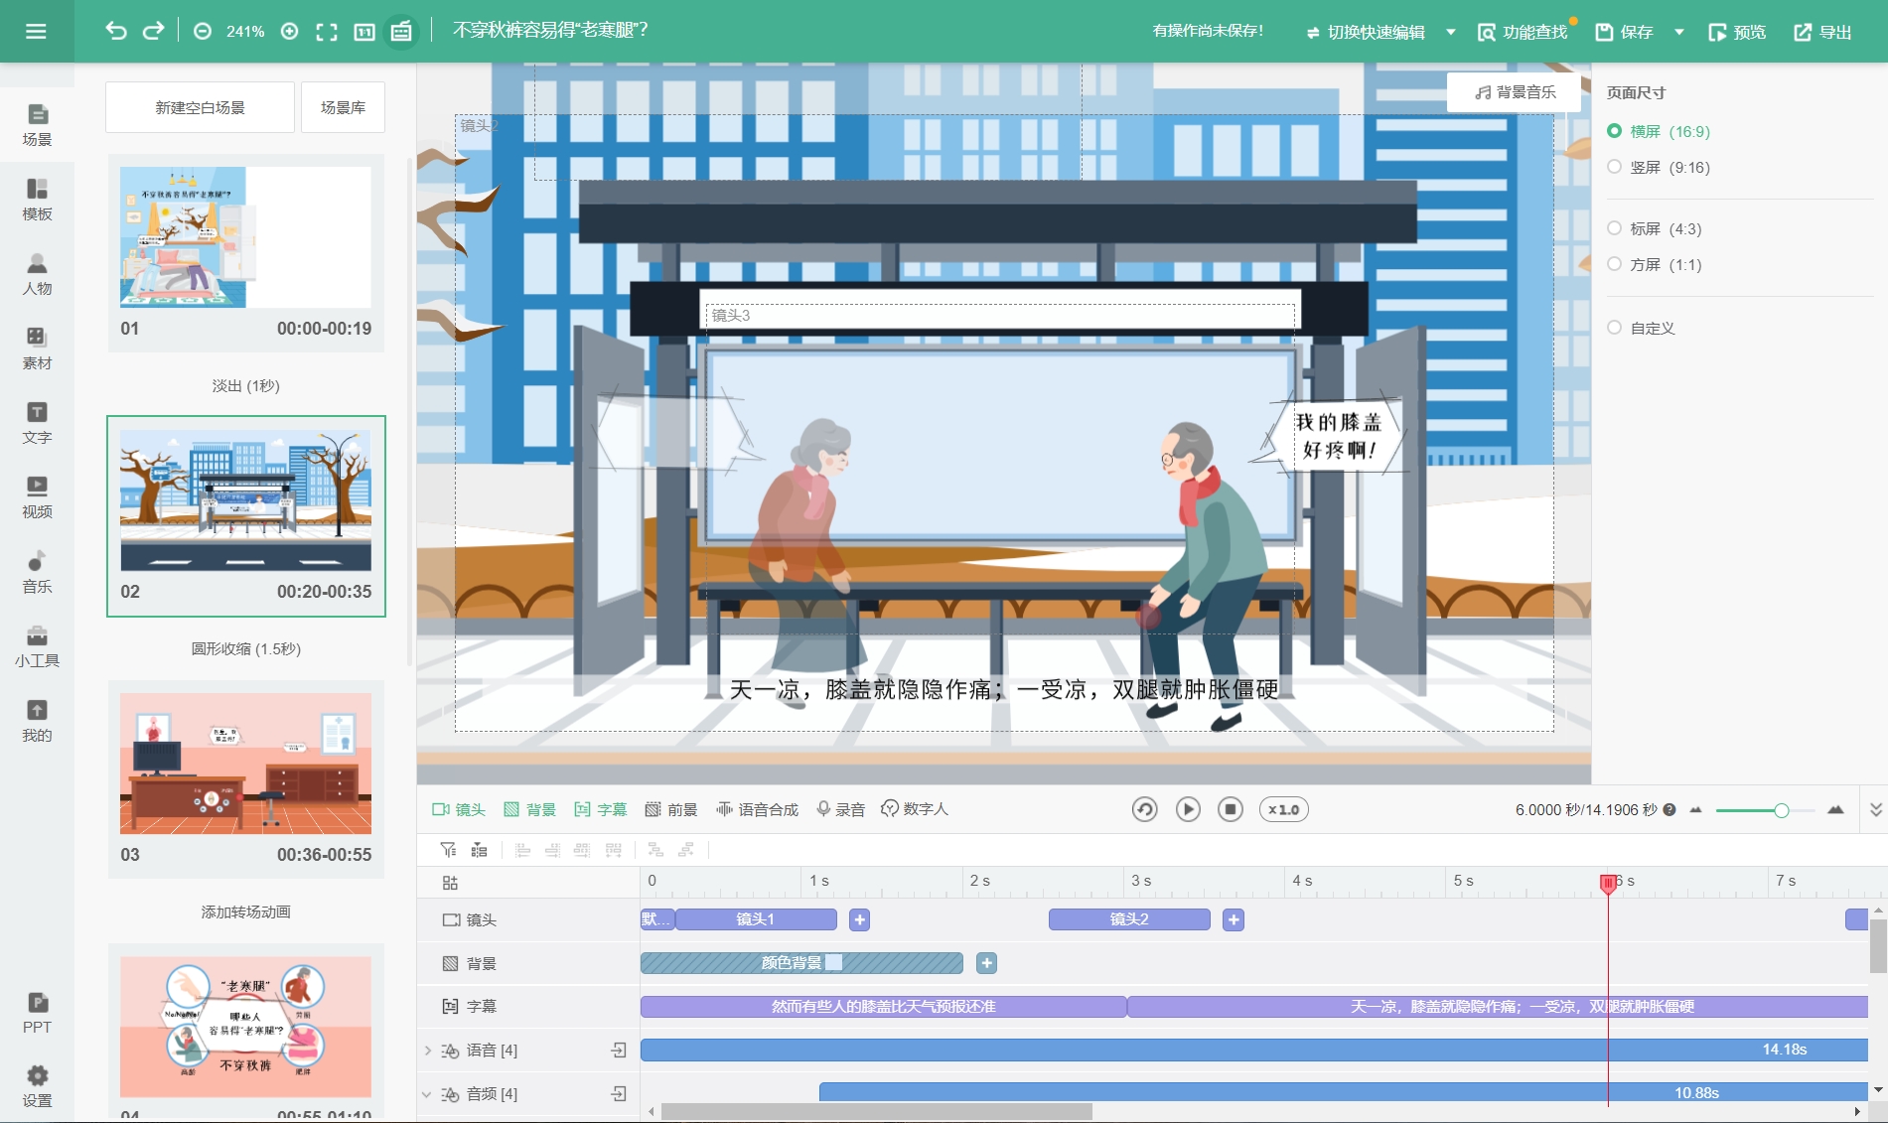This screenshot has width=1888, height=1123.
Task: Open the 小工具 (Widgets) sidebar panel
Action: pos(37,646)
